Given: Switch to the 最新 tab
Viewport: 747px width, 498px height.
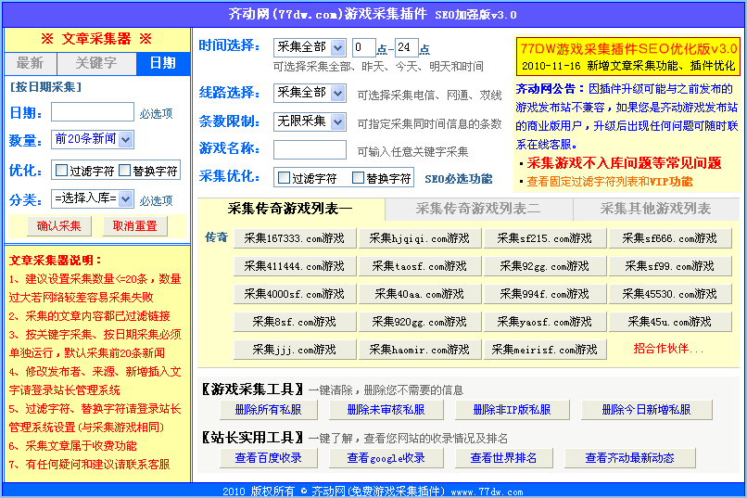Looking at the screenshot, I should [x=31, y=63].
